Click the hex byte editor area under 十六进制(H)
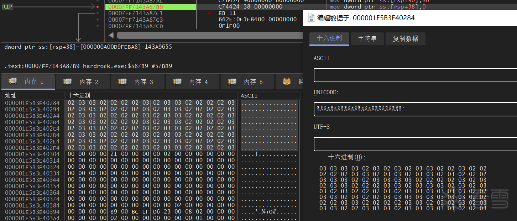517x221 pixels. [x=403, y=188]
